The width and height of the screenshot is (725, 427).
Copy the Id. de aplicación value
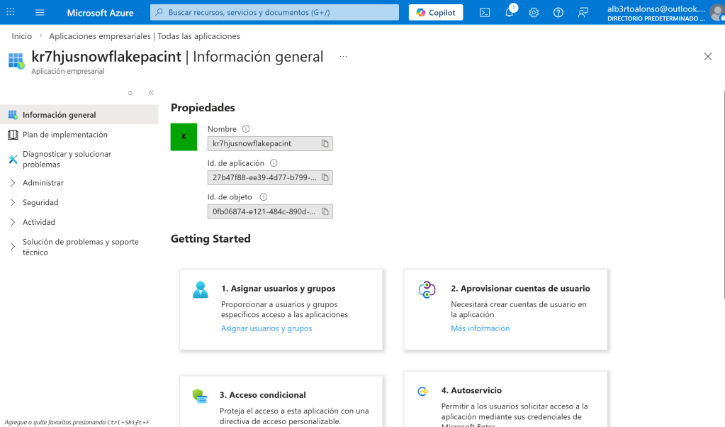coord(325,177)
